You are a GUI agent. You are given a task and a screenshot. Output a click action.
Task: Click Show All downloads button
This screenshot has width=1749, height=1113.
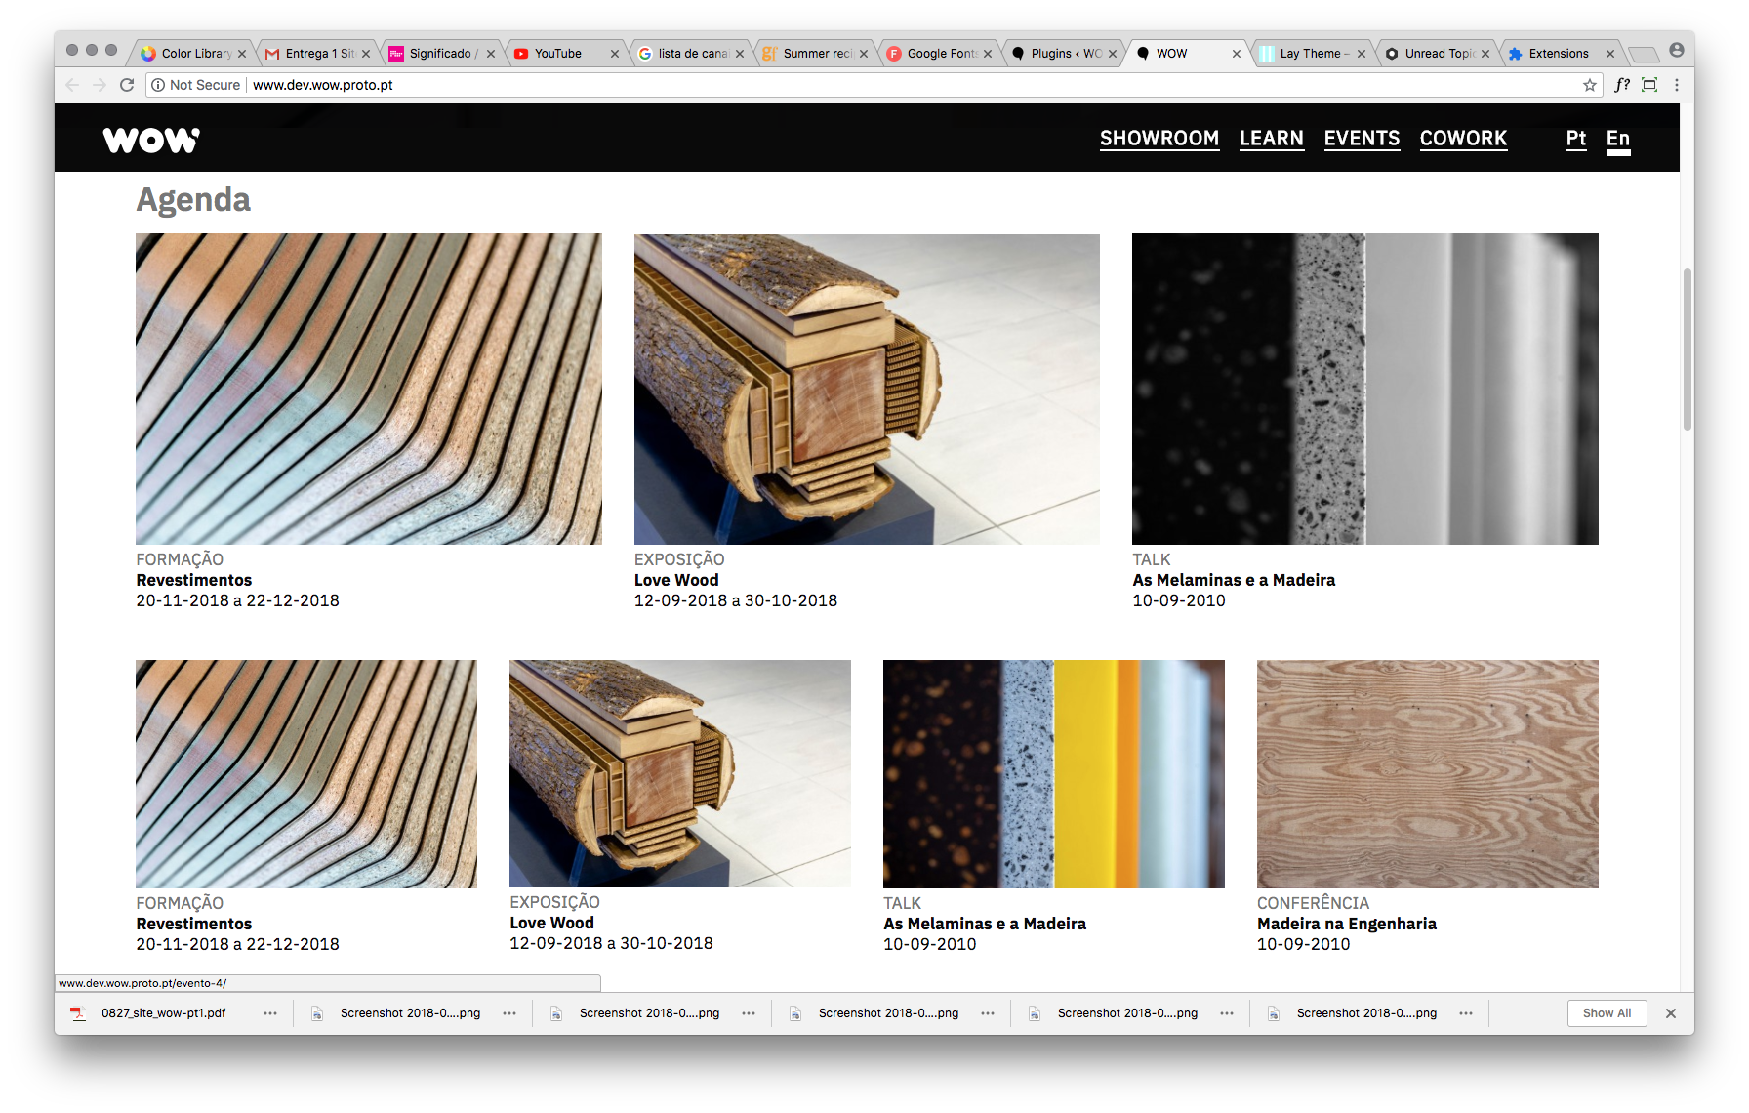(x=1607, y=1013)
